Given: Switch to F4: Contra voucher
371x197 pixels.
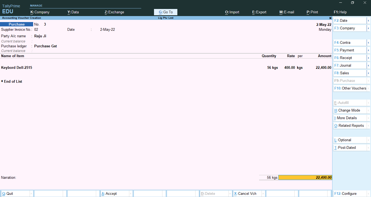Looking at the screenshot, I should [350, 42].
